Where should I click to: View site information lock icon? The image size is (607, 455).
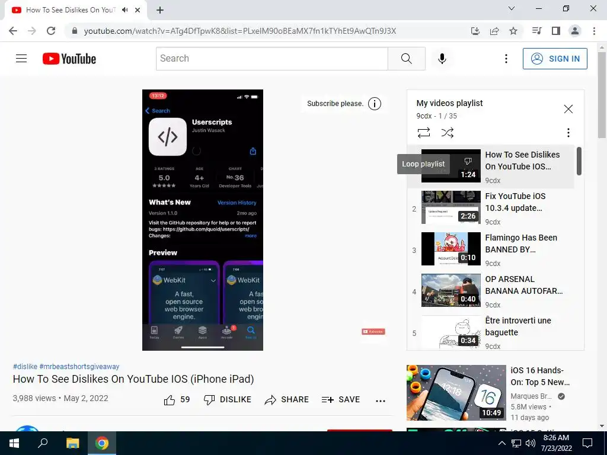click(x=75, y=31)
